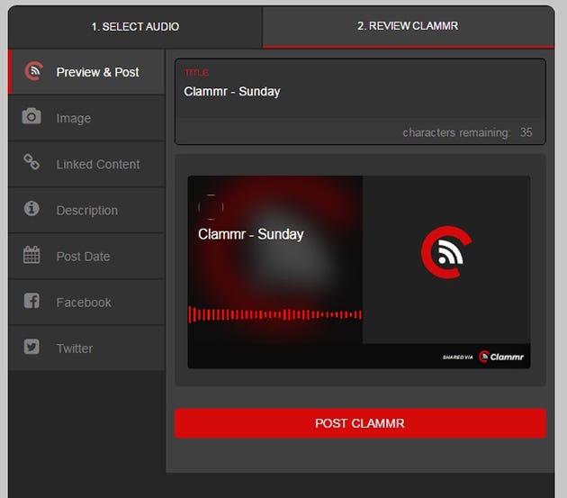This screenshot has width=567, height=498.
Task: Click the Post Clammr button
Action: (x=360, y=423)
